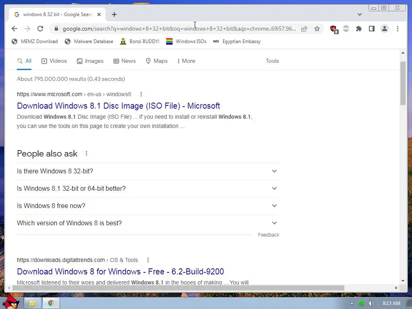The height and width of the screenshot is (309, 412).
Task: Click the address bar URL field
Action: pyautogui.click(x=179, y=29)
